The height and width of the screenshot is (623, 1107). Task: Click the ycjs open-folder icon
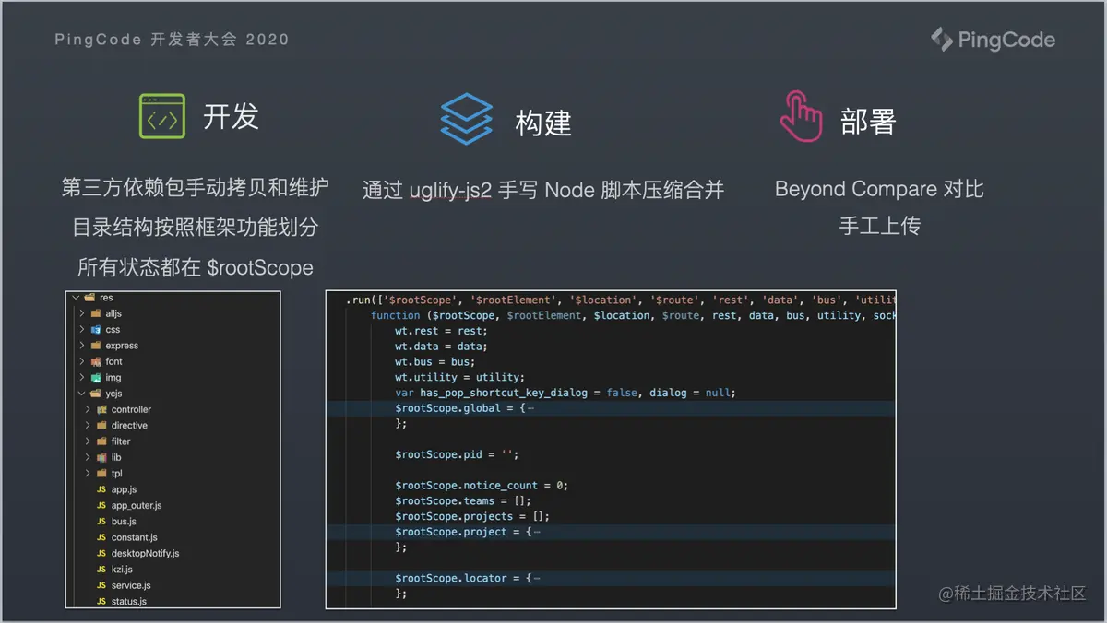coord(96,394)
